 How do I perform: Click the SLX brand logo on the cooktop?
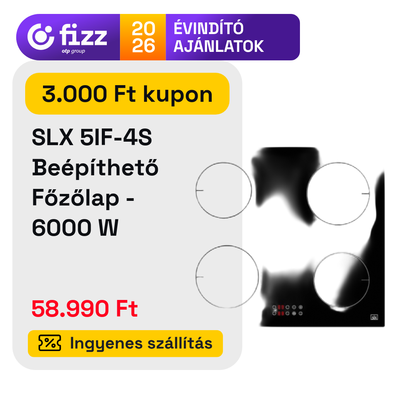374,317
